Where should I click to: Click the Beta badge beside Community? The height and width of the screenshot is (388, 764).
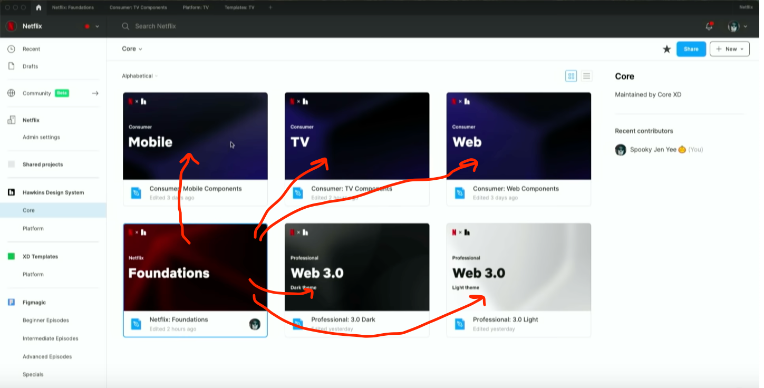point(62,93)
